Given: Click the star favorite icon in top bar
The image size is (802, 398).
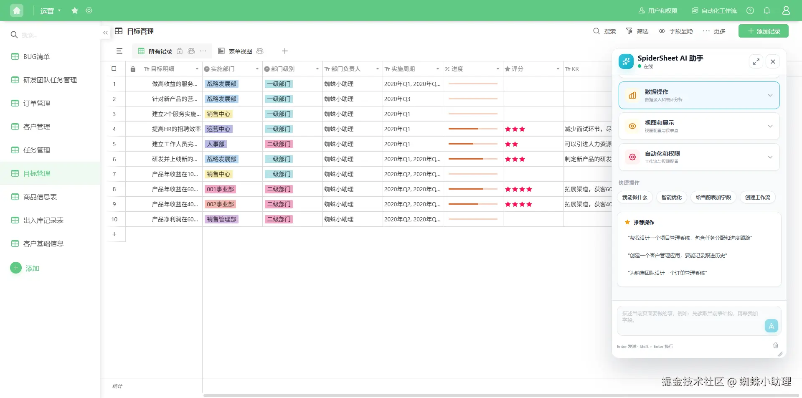Looking at the screenshot, I should [75, 10].
